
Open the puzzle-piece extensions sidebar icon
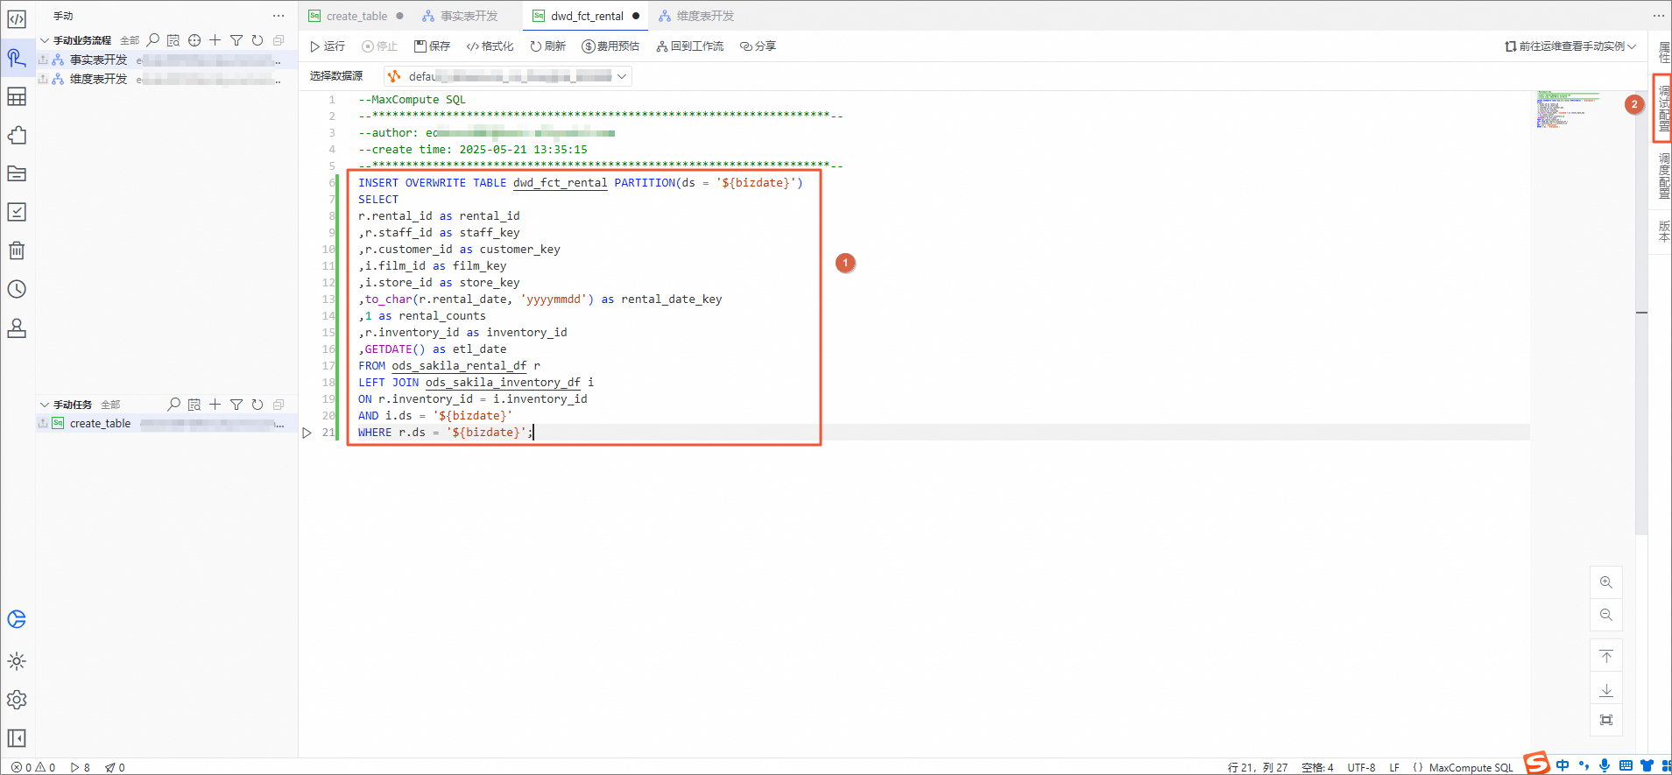[x=17, y=135]
